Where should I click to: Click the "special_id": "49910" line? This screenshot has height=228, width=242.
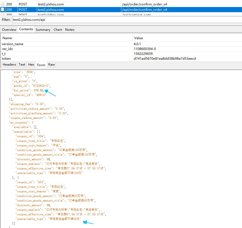click(29, 95)
